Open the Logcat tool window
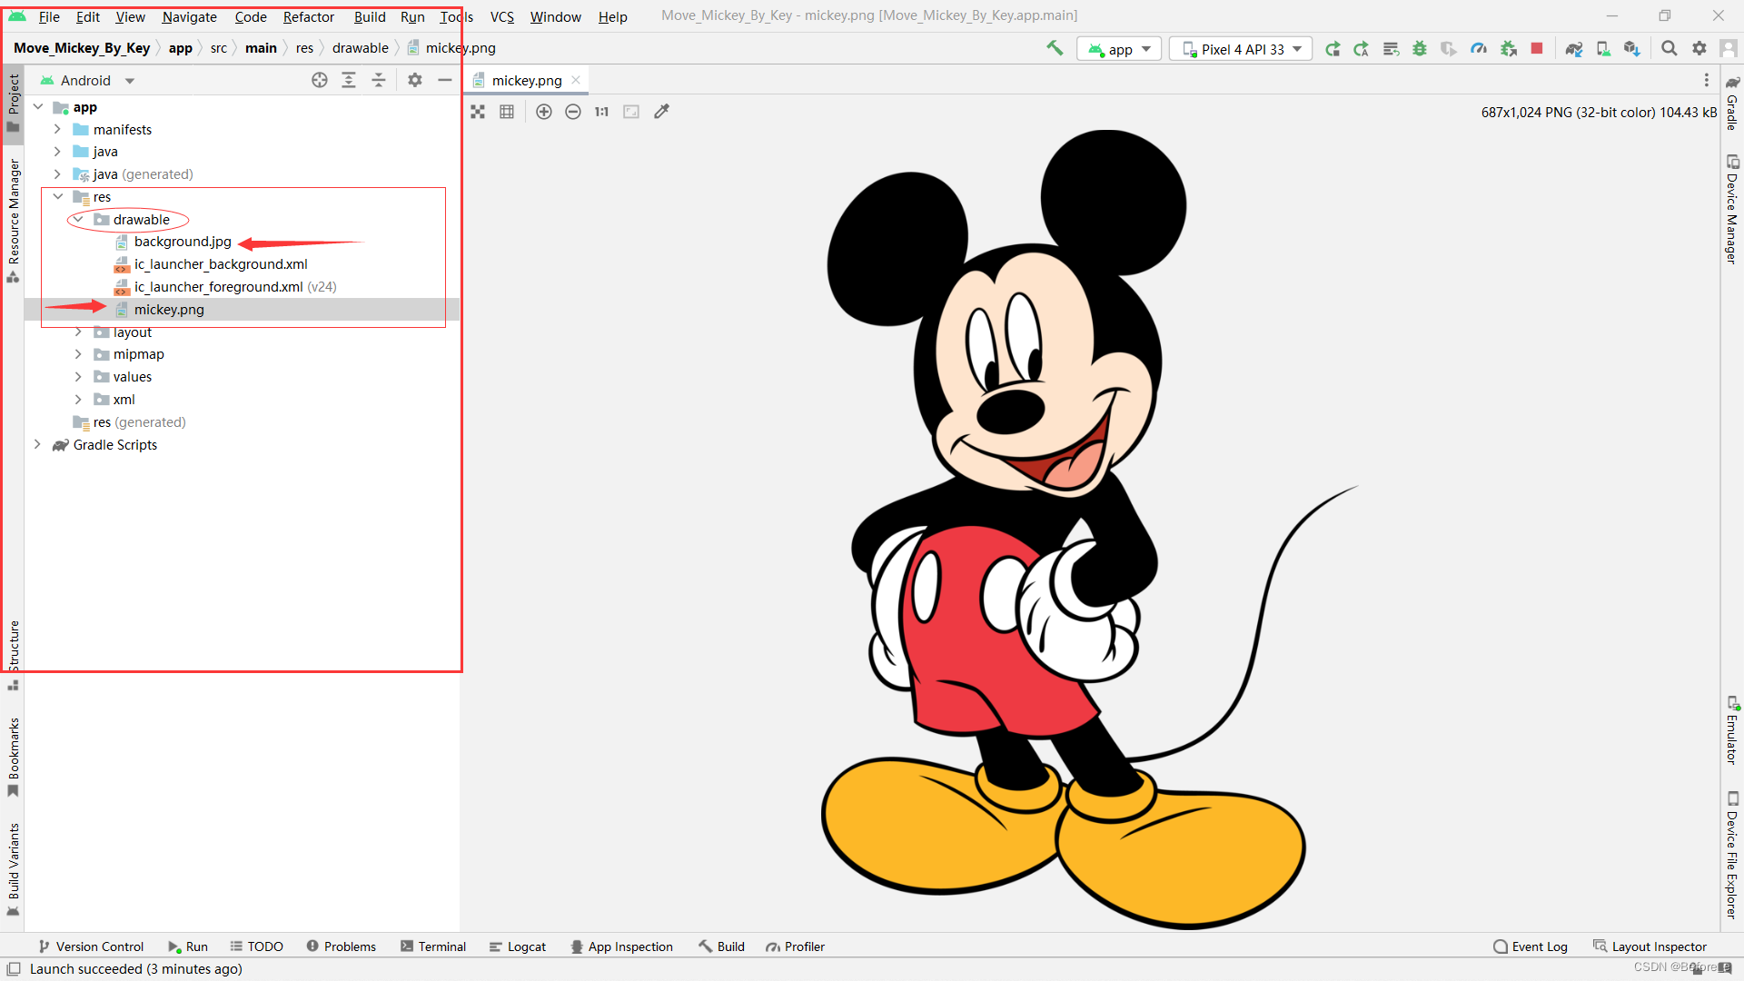This screenshot has height=981, width=1744. 518,946
